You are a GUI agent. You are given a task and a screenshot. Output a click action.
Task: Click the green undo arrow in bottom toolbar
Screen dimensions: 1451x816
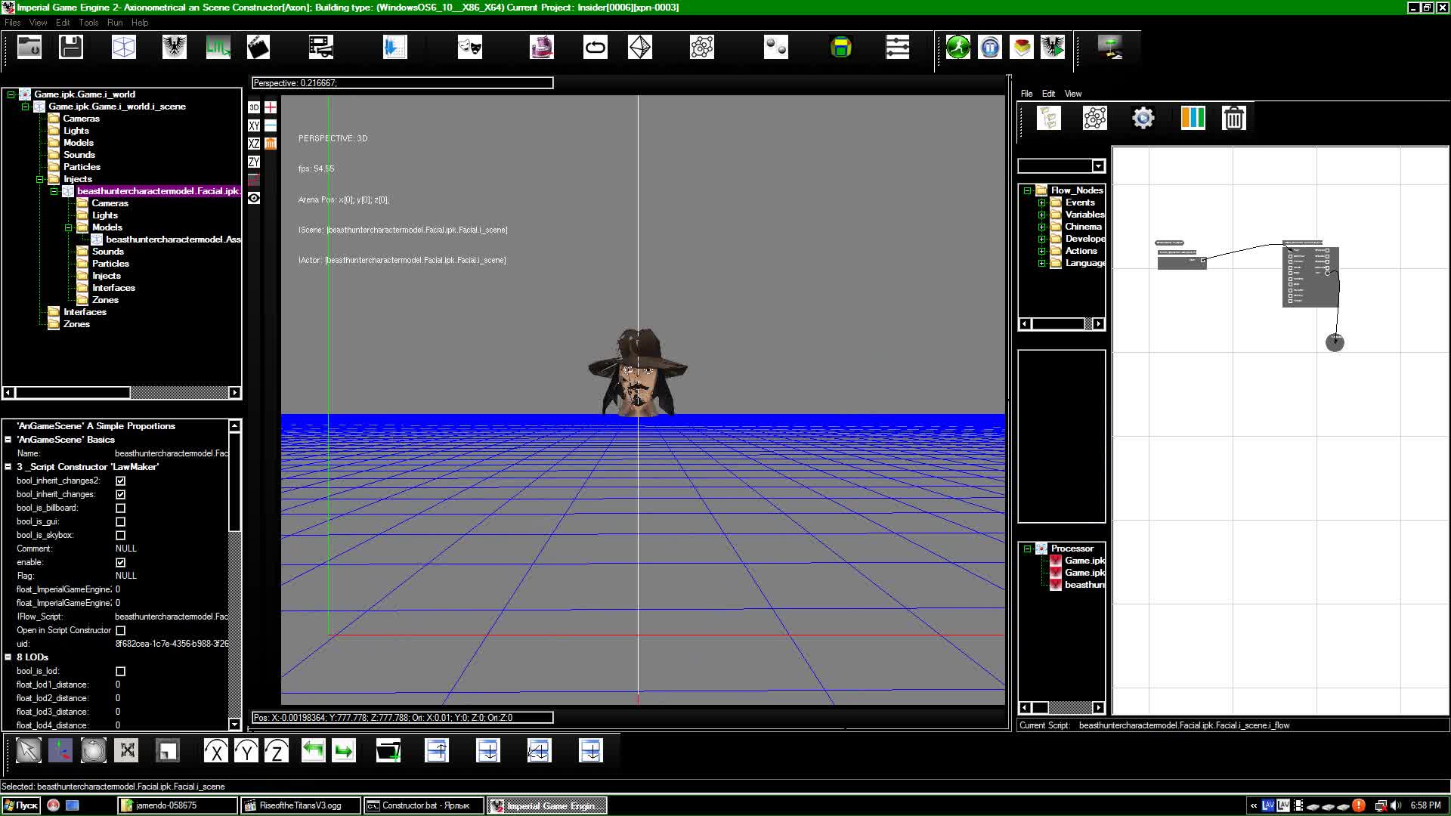click(x=313, y=750)
